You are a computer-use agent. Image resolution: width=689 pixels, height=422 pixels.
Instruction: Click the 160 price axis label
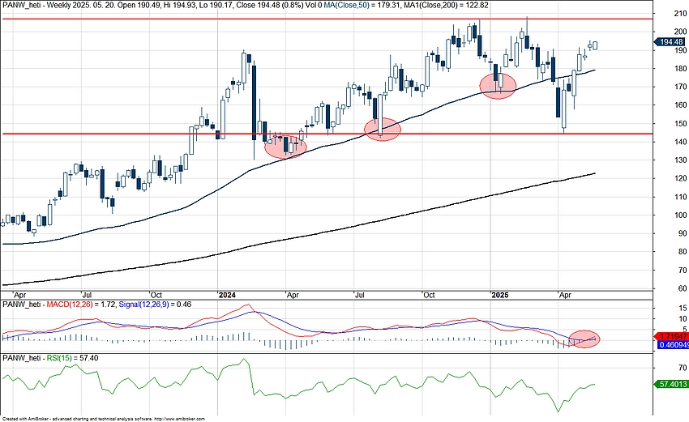click(680, 105)
